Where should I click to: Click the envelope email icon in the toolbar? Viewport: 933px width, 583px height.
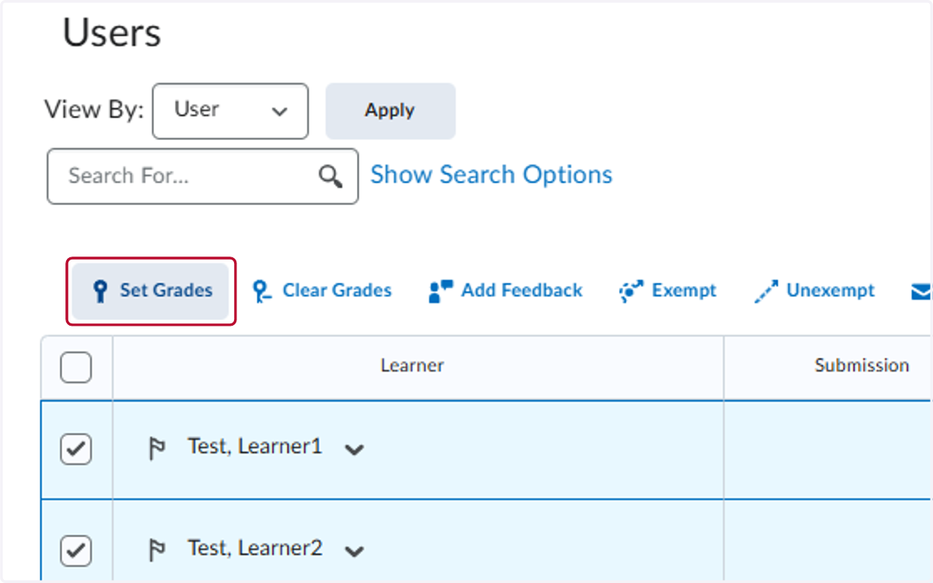coord(921,291)
